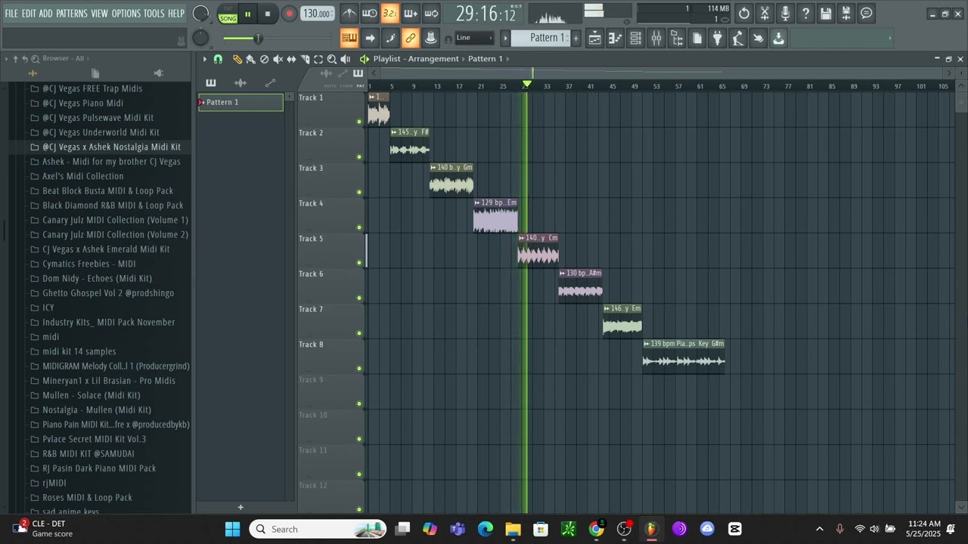The width and height of the screenshot is (968, 544).
Task: Toggle multilink to controllers icon
Action: (x=411, y=38)
